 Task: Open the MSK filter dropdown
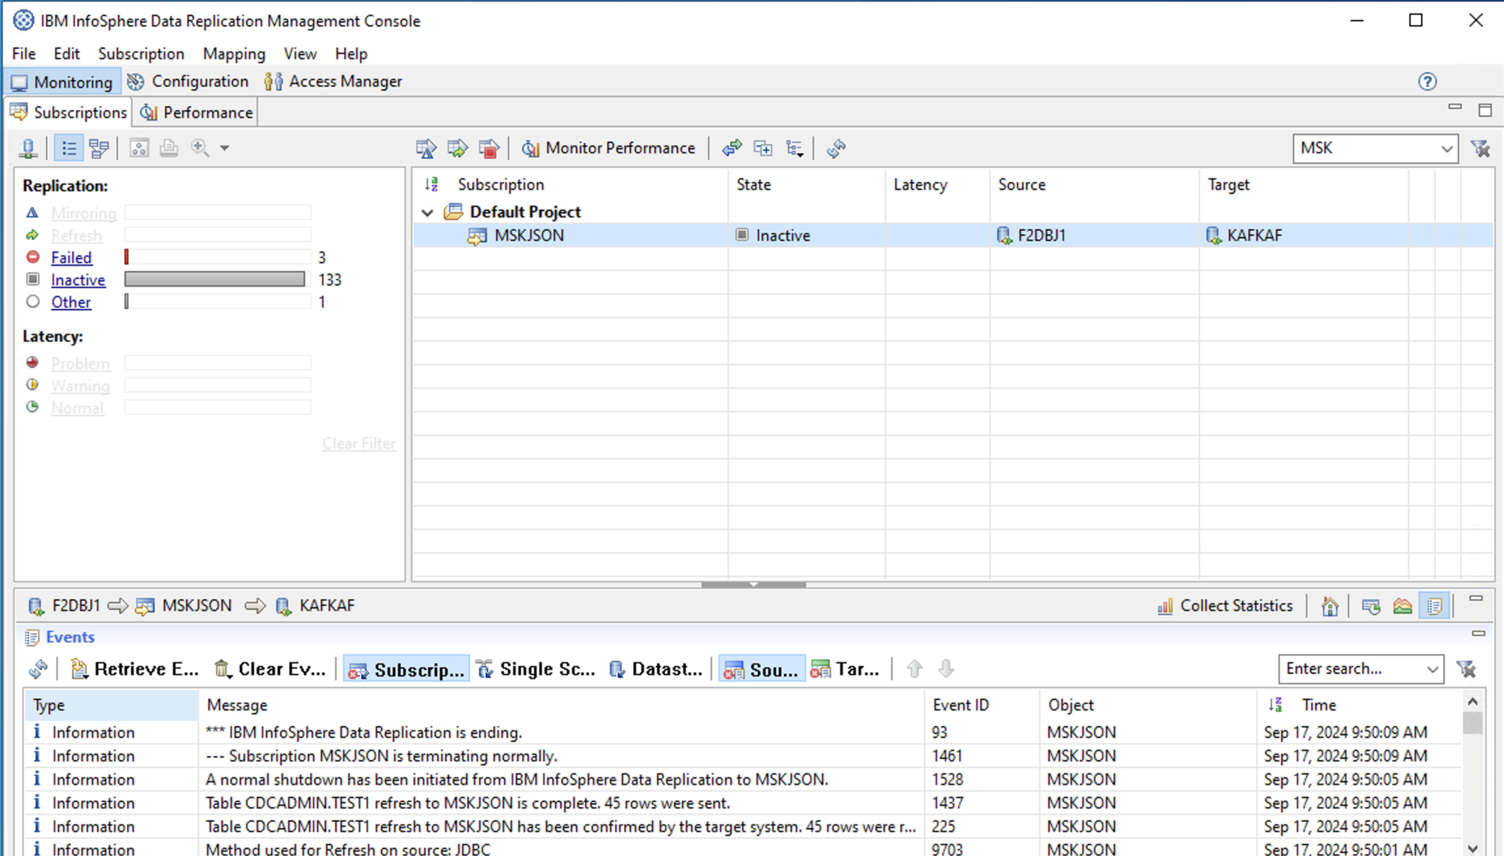pyautogui.click(x=1446, y=149)
